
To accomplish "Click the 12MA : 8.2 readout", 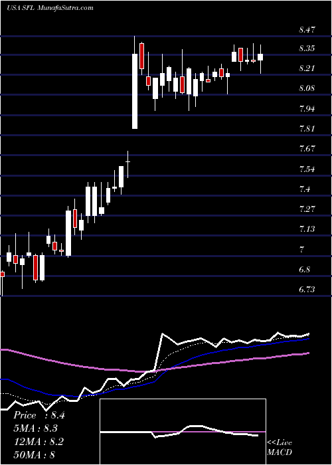I will coord(39,442).
